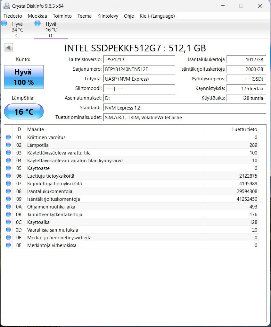Click the status orb for Kriittinen varoitus
The image size is (271, 327).
point(8,137)
